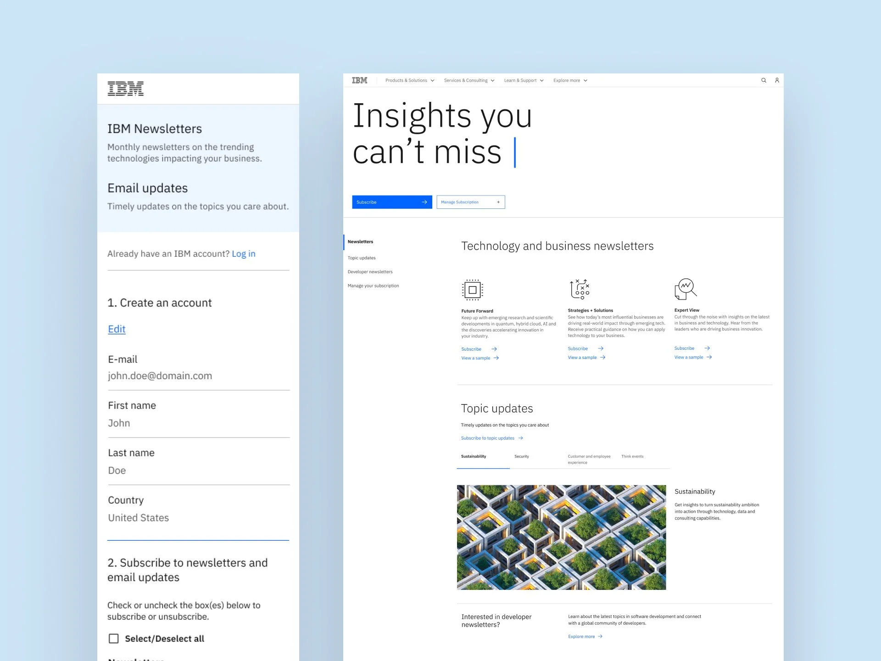Click 'Interested in developer newsletters?' text

[x=496, y=621]
